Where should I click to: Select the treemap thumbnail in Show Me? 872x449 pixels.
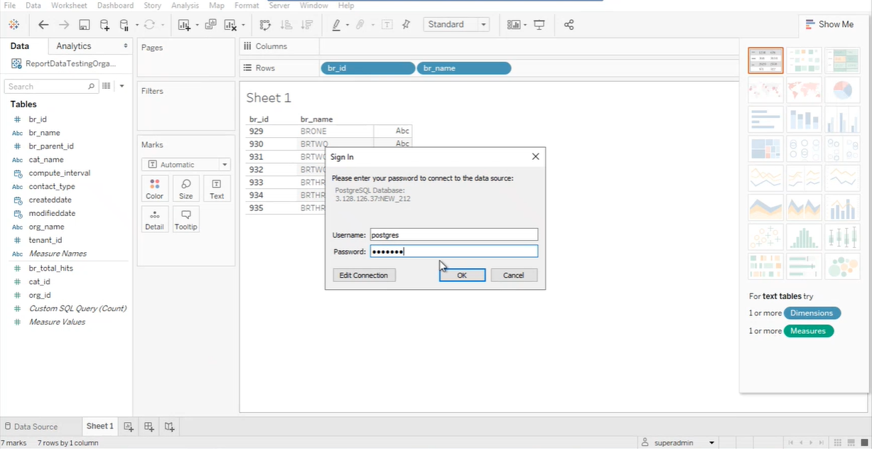pos(766,148)
